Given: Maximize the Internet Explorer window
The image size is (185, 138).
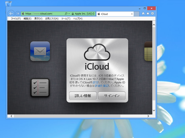Looking at the screenshot, I should 145,8.
